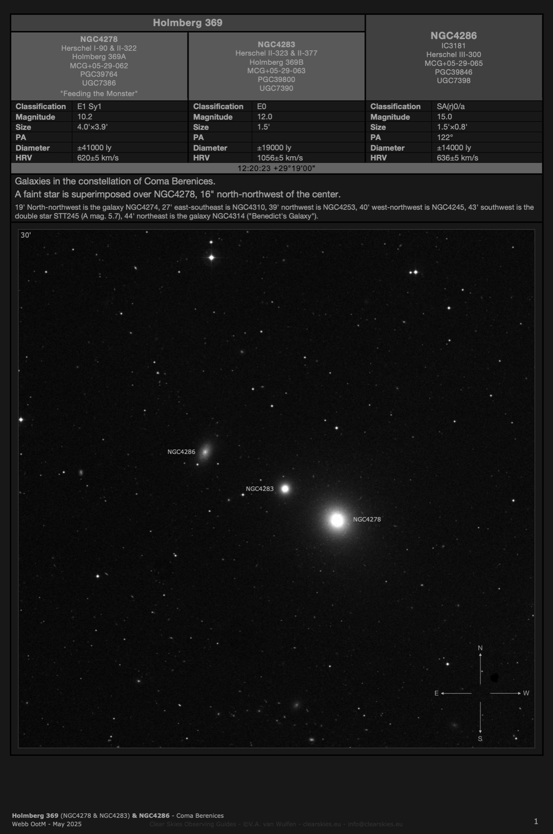Click the Webb OotM - May 2025 footer
Screen dimensions: 553x834
(x=47, y=824)
